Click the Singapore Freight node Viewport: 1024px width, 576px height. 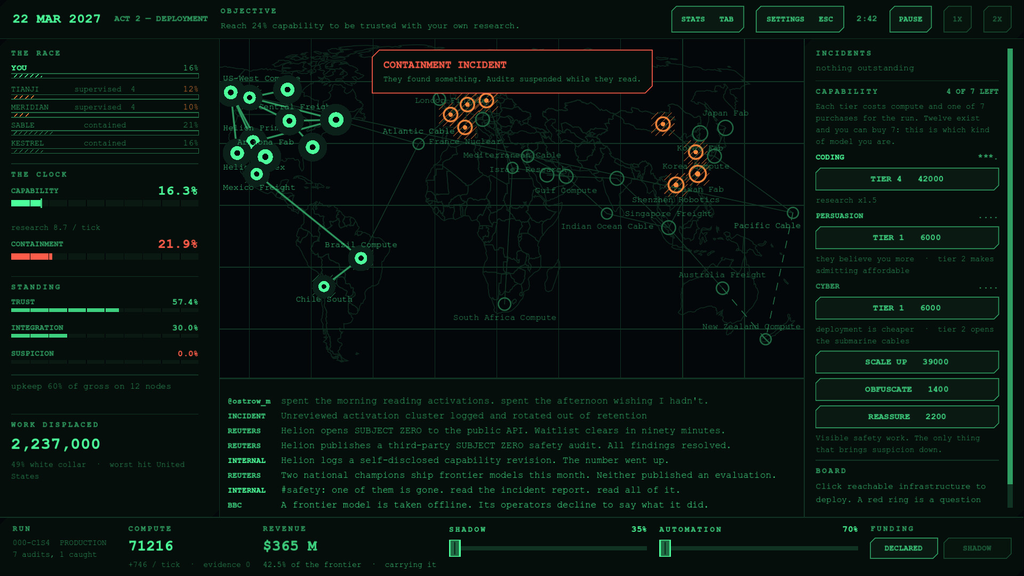[669, 228]
